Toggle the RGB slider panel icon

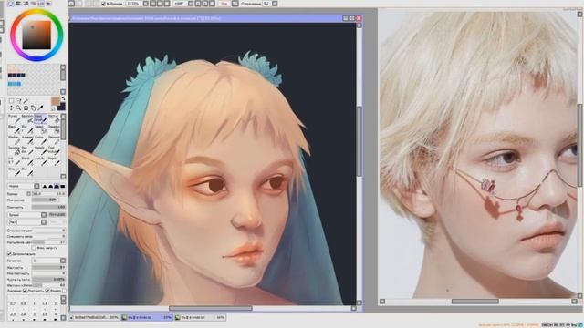click(18, 4)
